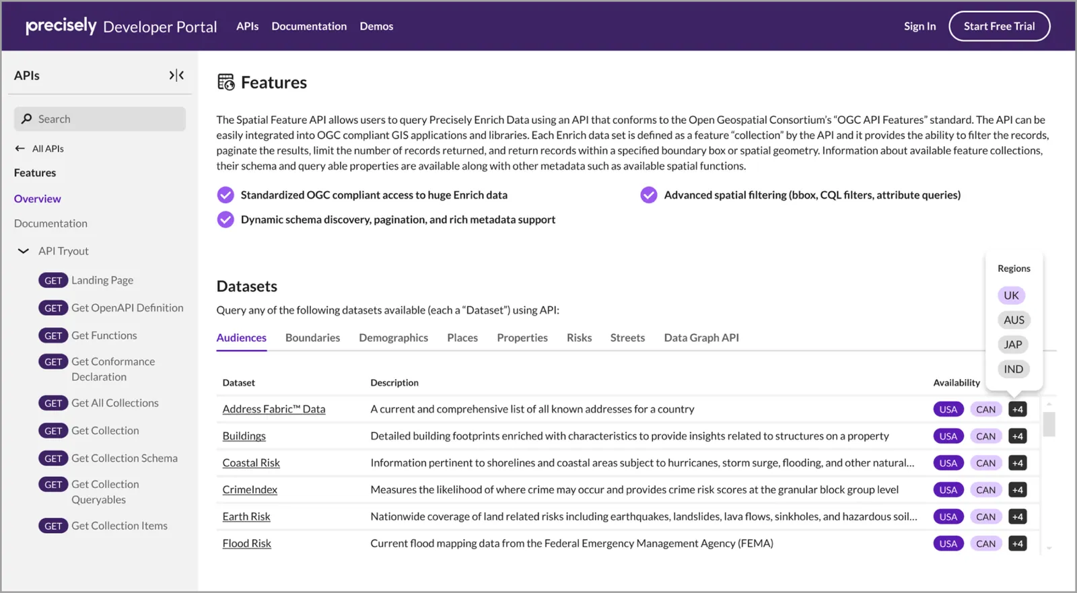Click the search magnifier icon
The height and width of the screenshot is (593, 1077).
tap(26, 118)
